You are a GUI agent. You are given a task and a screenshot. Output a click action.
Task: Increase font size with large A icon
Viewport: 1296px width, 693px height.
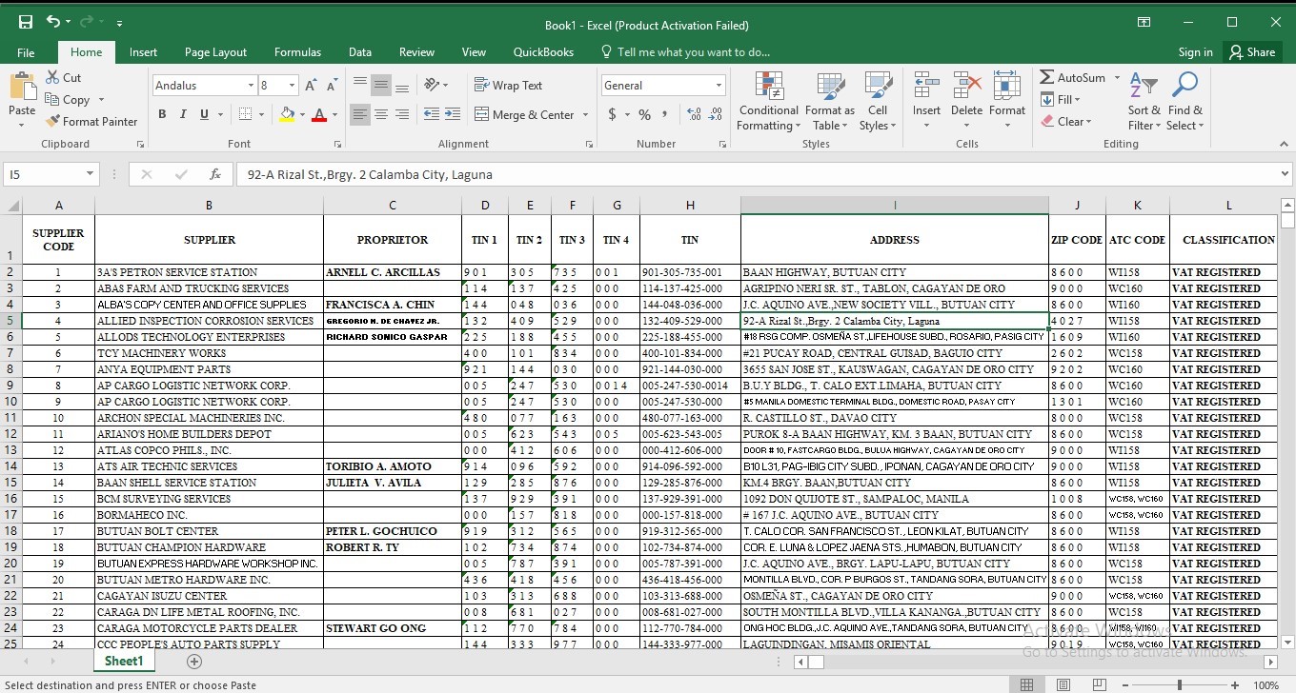pos(310,86)
